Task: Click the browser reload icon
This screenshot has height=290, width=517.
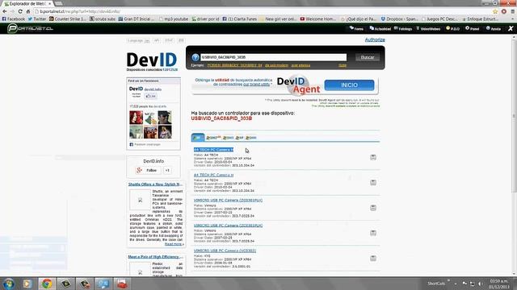Action: pyautogui.click(x=20, y=11)
